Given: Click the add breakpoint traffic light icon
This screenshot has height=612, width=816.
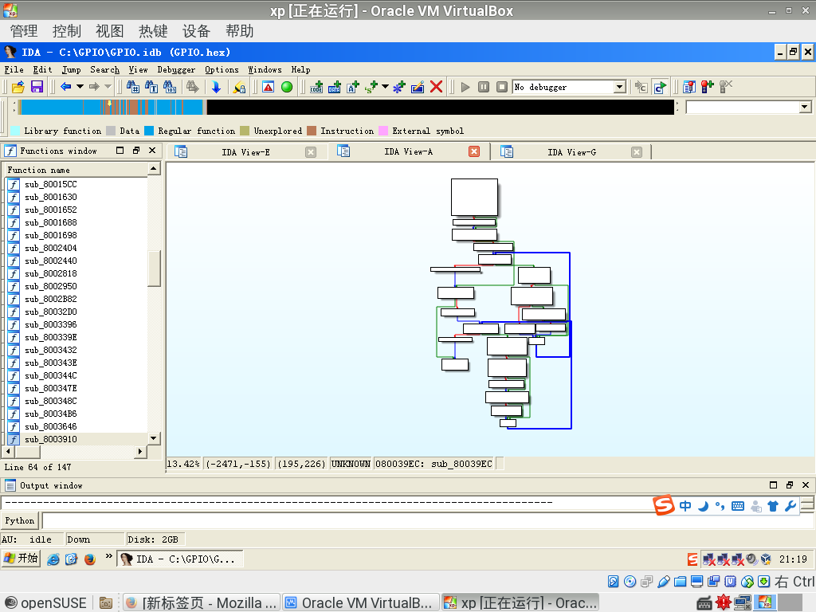Looking at the screenshot, I should tap(708, 87).
